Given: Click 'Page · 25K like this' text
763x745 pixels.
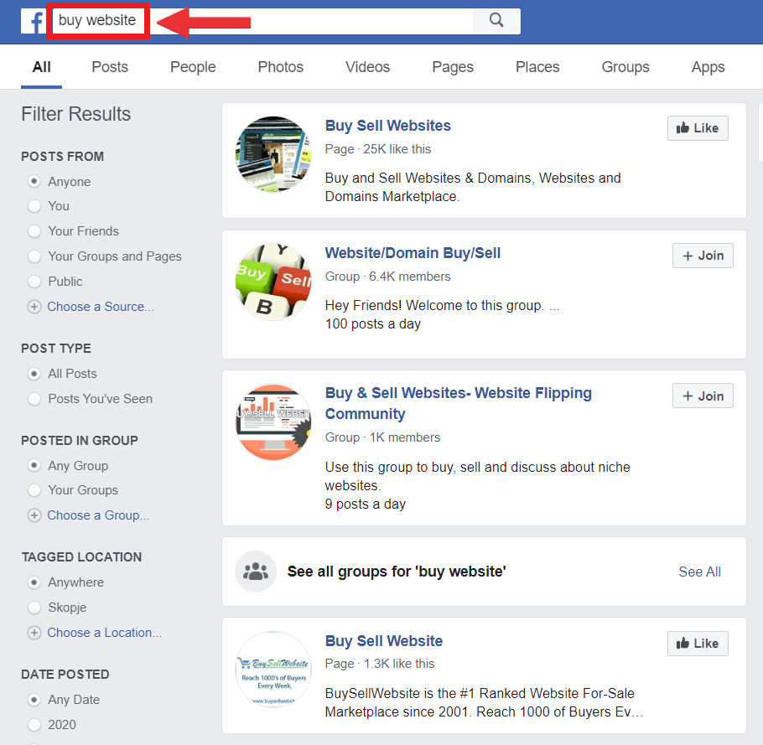Looking at the screenshot, I should click(x=377, y=149).
